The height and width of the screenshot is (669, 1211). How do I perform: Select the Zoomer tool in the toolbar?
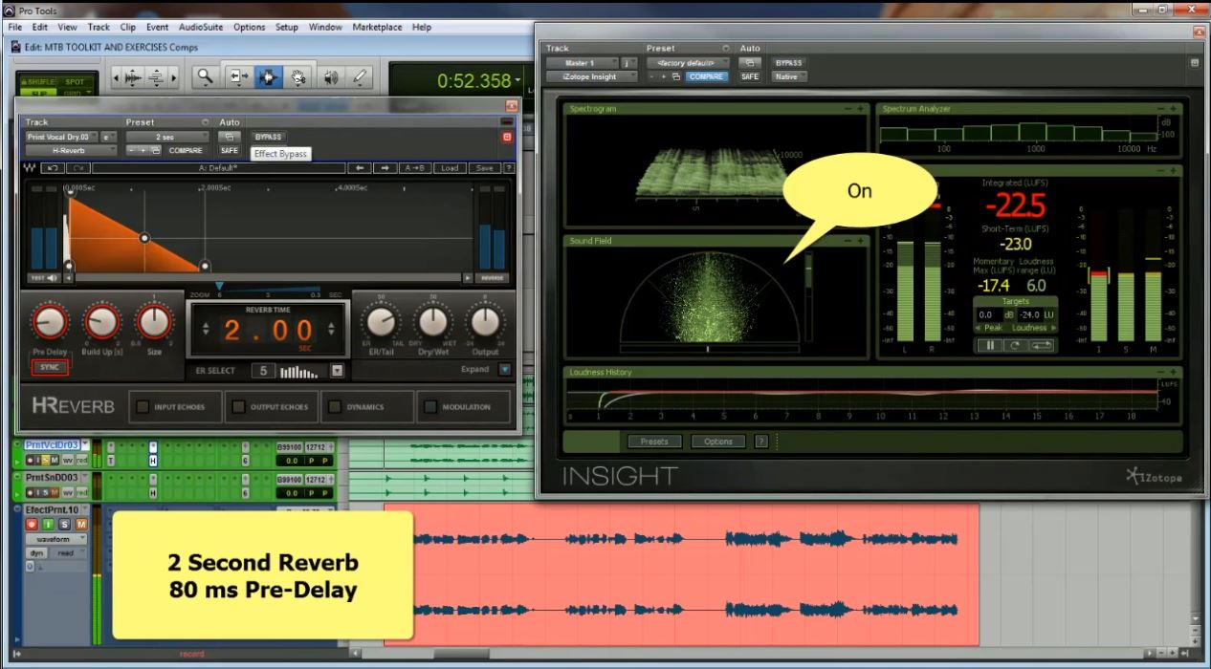(x=206, y=76)
